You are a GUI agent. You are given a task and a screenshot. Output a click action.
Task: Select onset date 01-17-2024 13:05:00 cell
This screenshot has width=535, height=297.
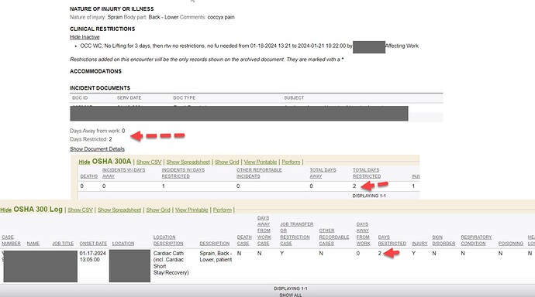pyautogui.click(x=92, y=257)
